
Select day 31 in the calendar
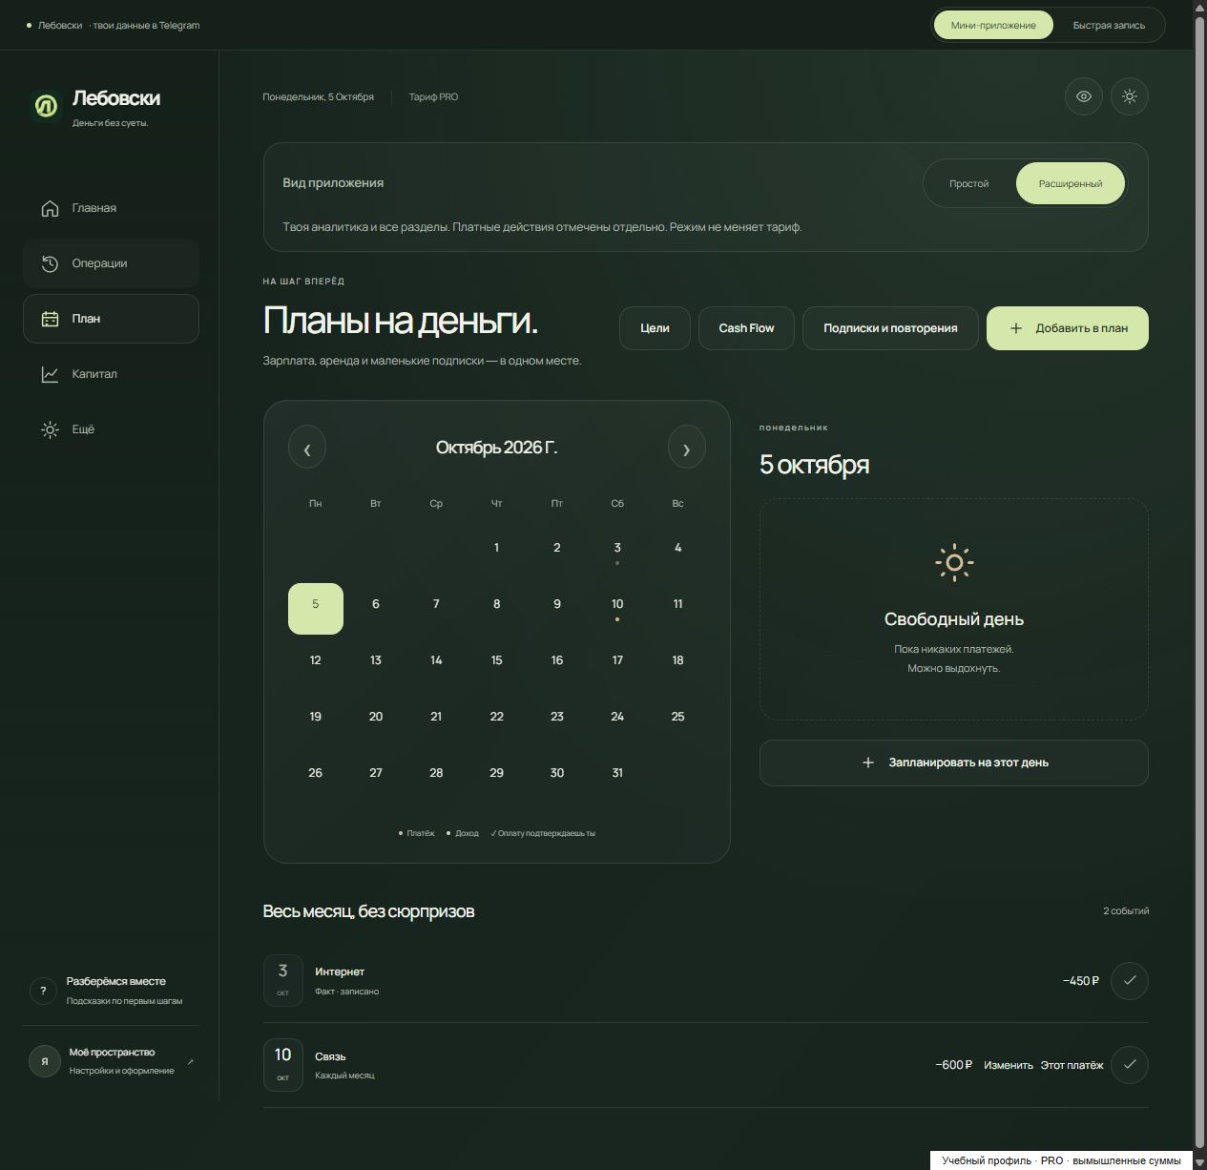(617, 777)
